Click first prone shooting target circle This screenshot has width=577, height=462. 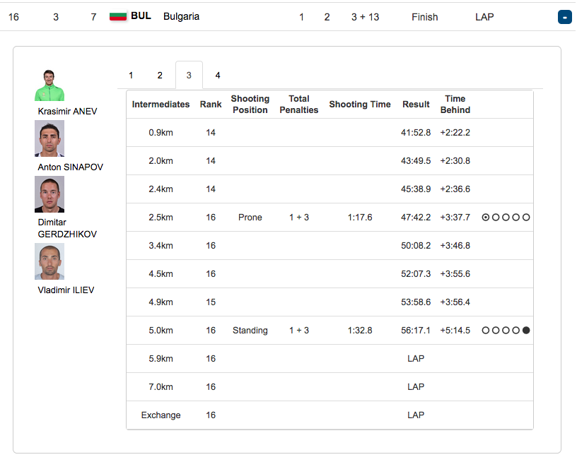pos(486,218)
